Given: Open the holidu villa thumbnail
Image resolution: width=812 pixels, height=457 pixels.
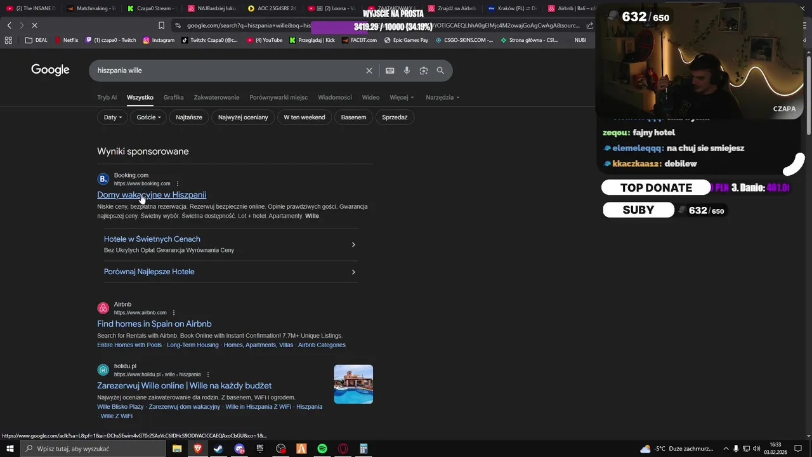Looking at the screenshot, I should pyautogui.click(x=353, y=384).
